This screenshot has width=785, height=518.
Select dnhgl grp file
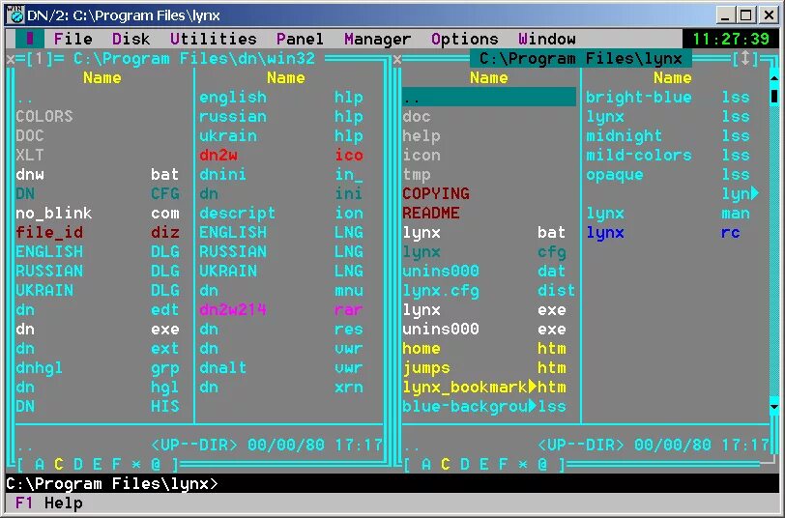tap(98, 368)
